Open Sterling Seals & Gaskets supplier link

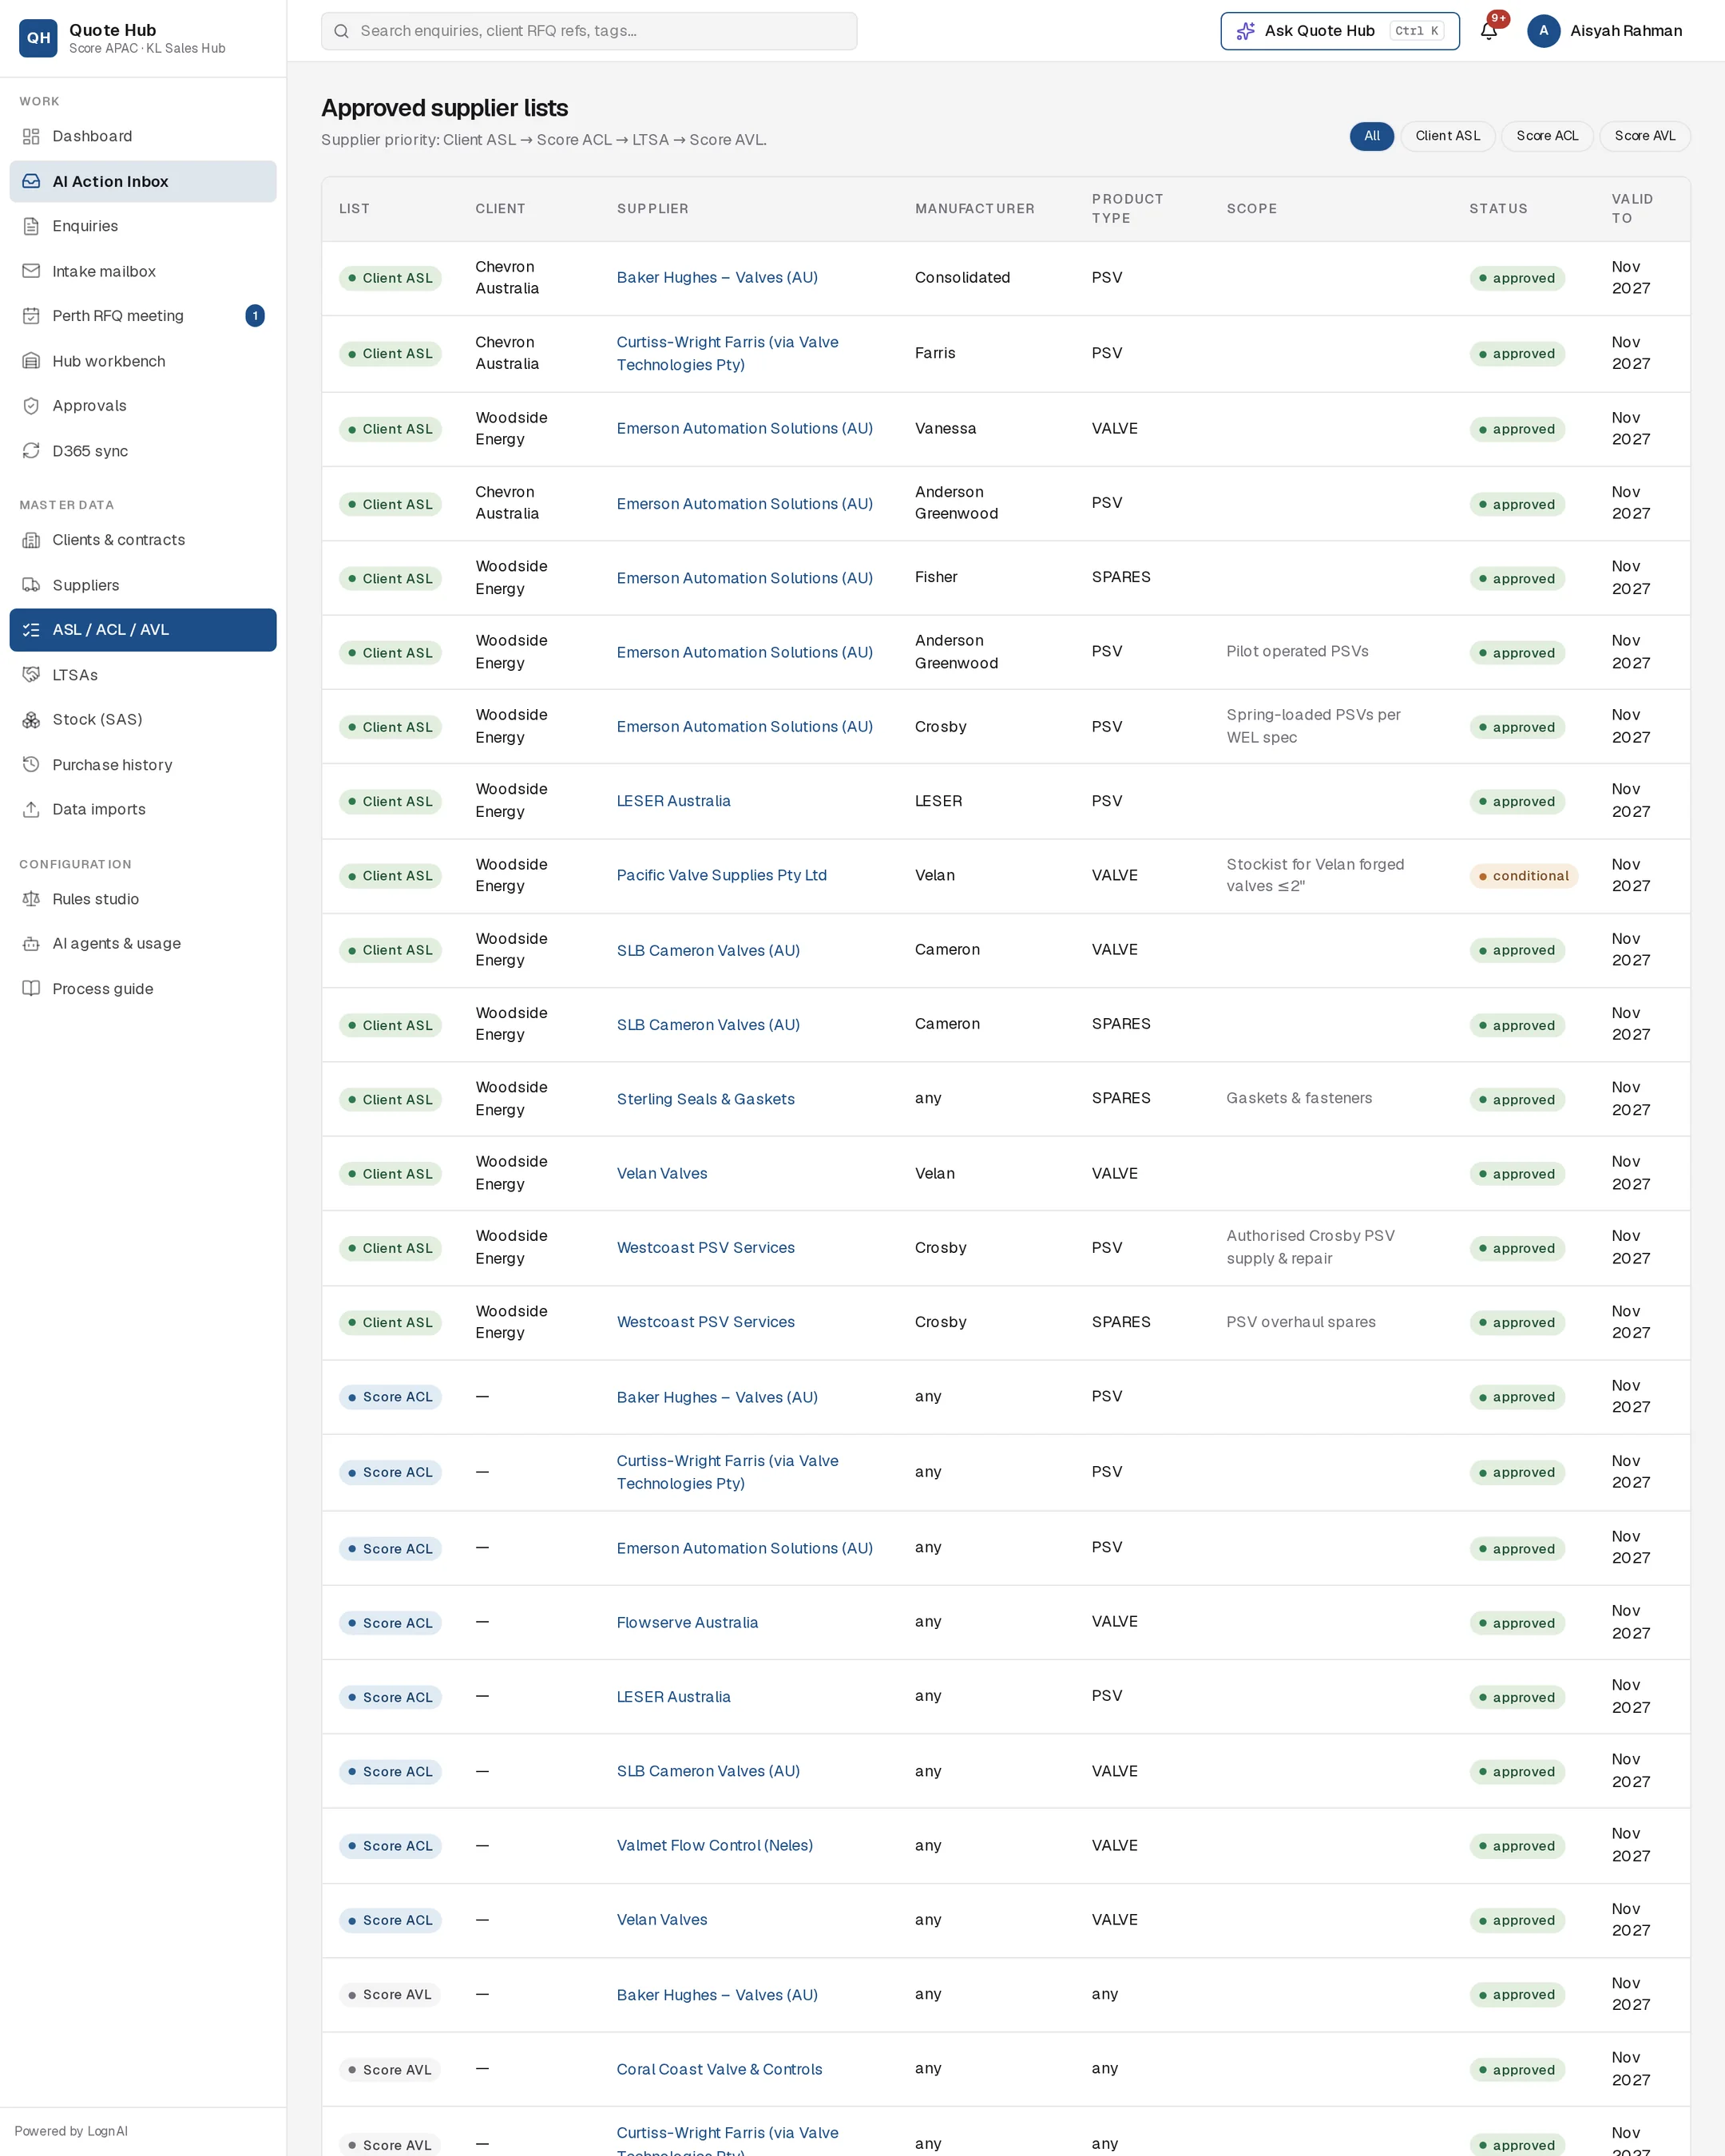(x=705, y=1099)
